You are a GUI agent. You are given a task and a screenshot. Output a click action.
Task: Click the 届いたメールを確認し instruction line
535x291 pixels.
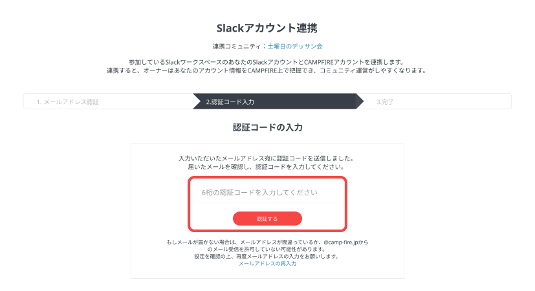point(267,167)
